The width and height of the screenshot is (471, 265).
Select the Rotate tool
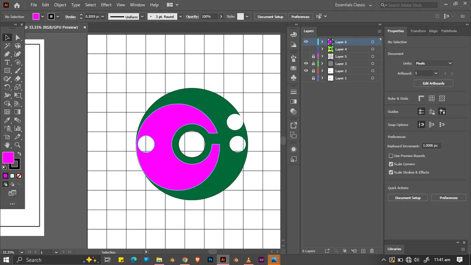click(x=7, y=87)
